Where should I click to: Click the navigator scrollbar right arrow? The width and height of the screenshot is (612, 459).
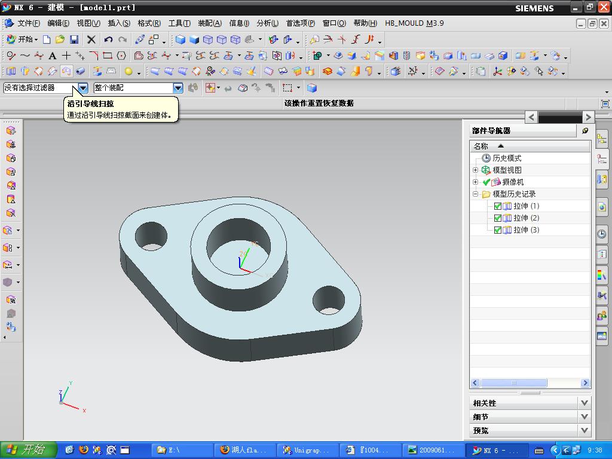click(x=585, y=383)
